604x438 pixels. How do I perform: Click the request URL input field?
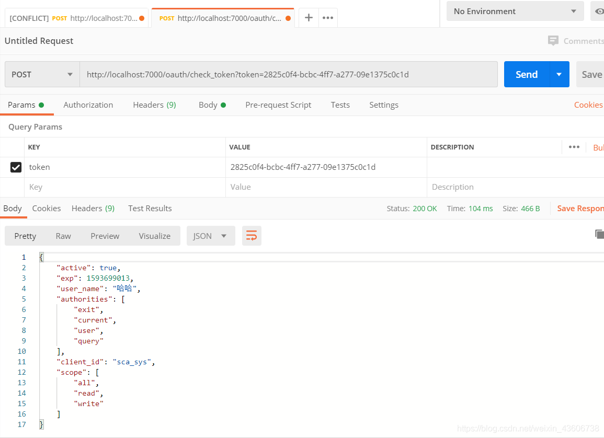coord(288,74)
